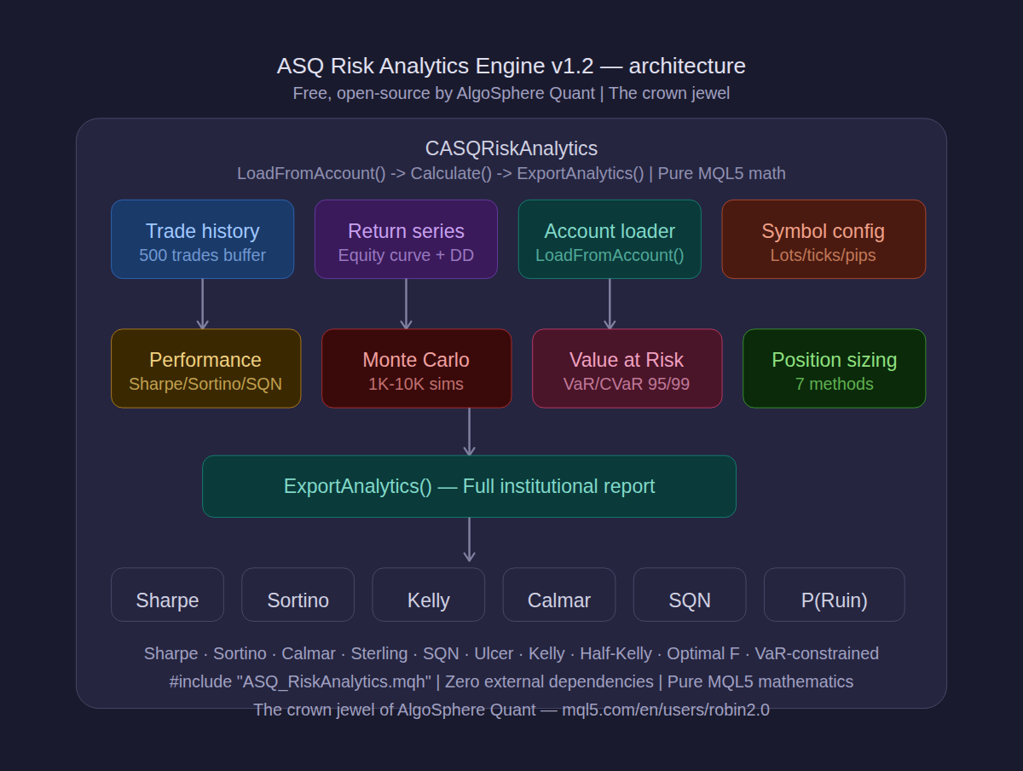Open the Position sizing module
Viewport: 1023px width, 771px height.
pyautogui.click(x=834, y=368)
